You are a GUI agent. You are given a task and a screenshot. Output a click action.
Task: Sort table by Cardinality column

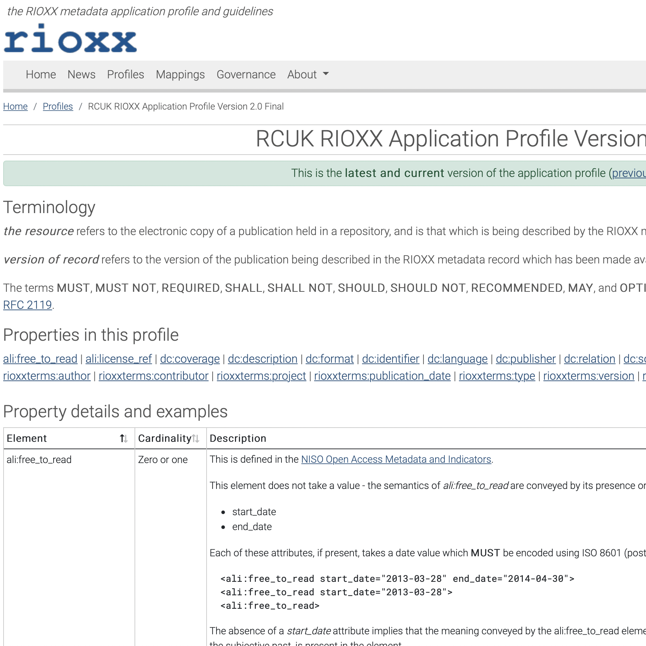coord(170,439)
